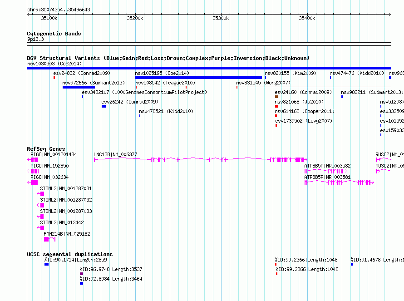
Task: Click the STOML2 NM_013442 gene glyph
Action: coord(40,228)
